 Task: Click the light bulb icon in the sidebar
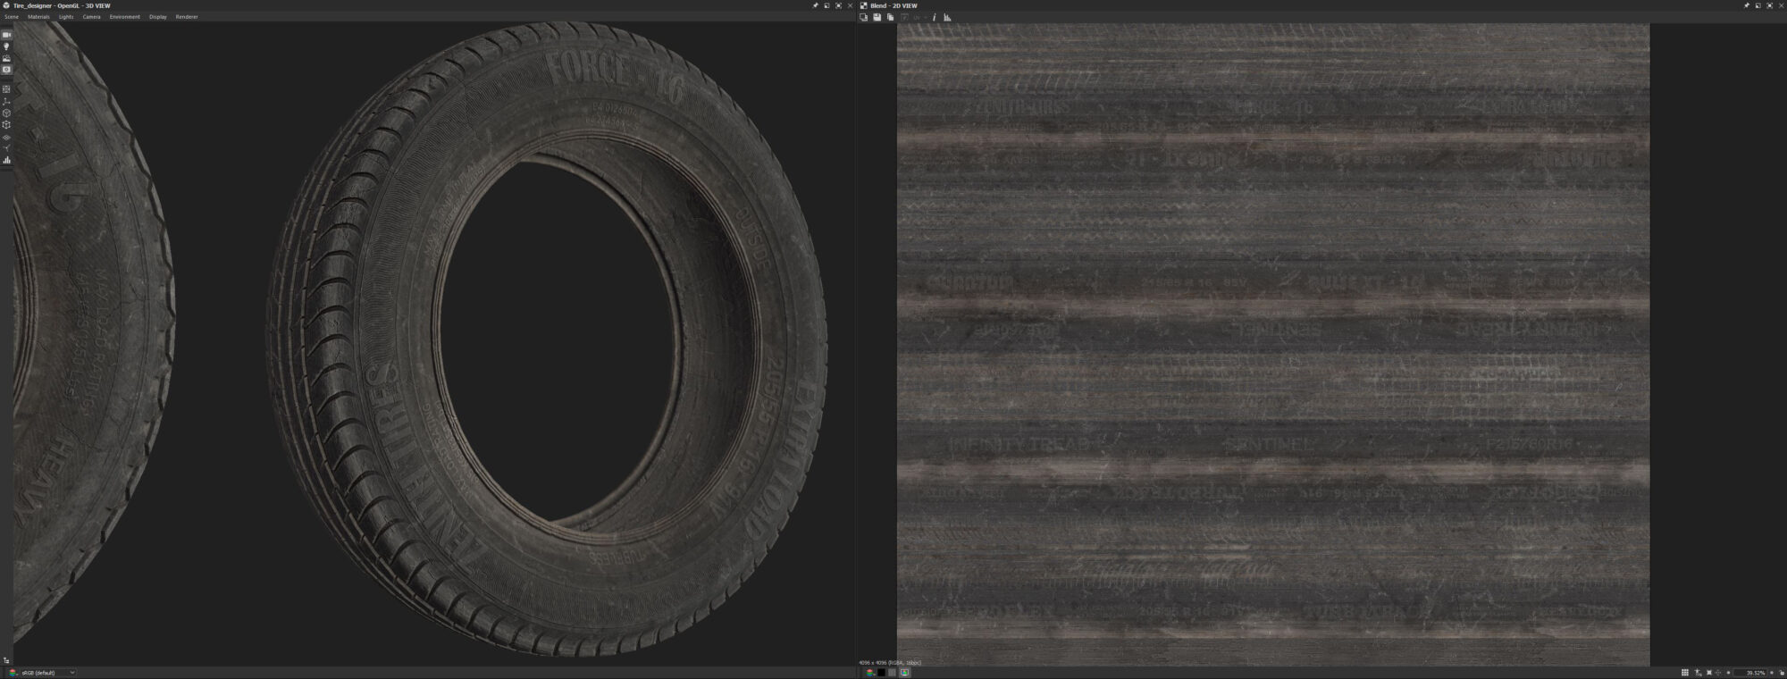[x=6, y=46]
